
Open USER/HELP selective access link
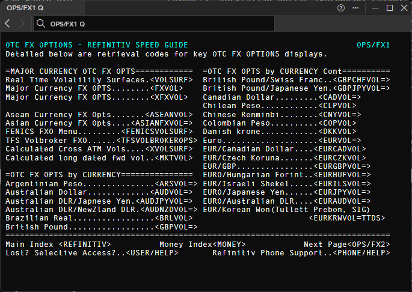tap(152, 253)
